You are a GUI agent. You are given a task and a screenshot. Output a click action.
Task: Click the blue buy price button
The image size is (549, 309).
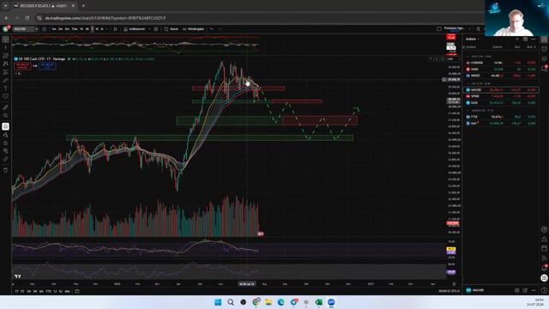coord(47,65)
